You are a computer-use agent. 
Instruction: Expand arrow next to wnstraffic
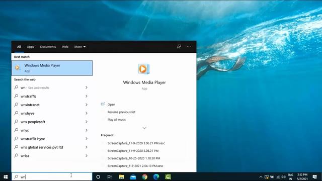click(87, 96)
